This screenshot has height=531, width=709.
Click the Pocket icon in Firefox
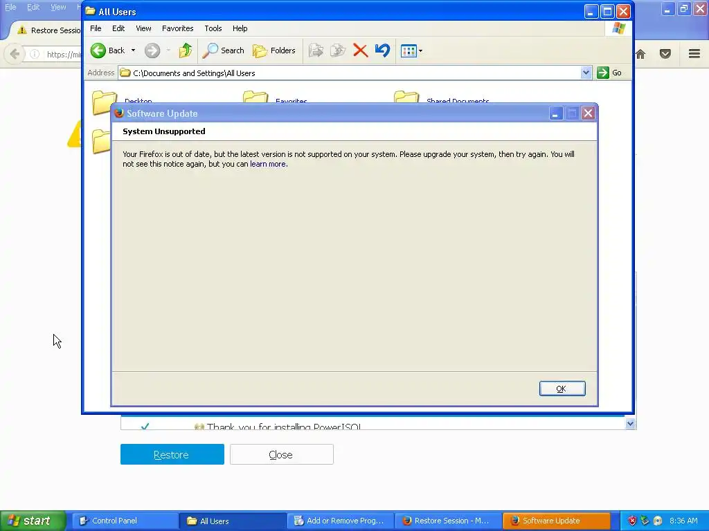(665, 54)
